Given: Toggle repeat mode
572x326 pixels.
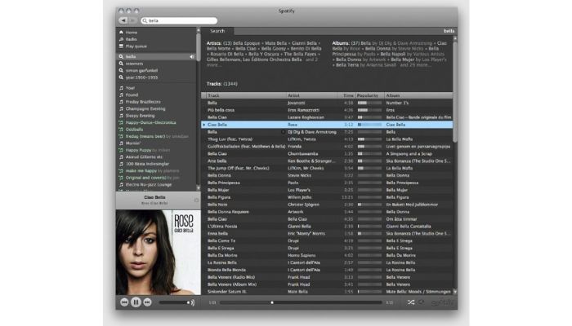Looking at the screenshot, I should [422, 302].
